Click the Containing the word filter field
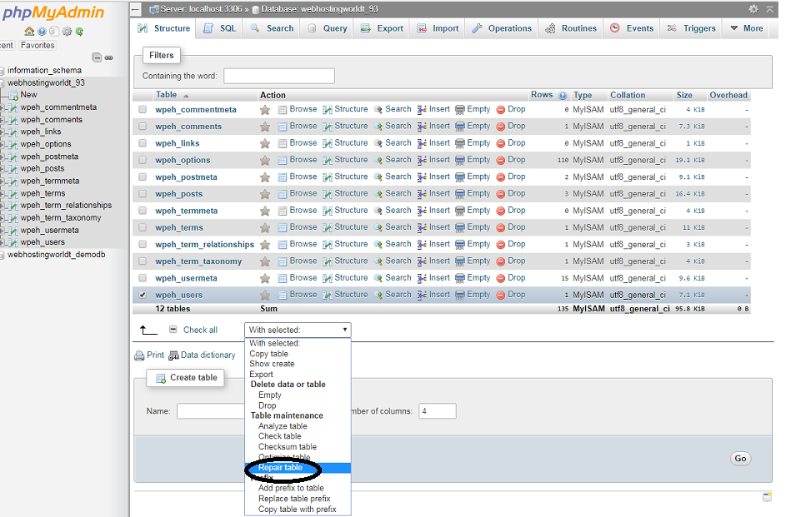Image resolution: width=791 pixels, height=517 pixels. point(279,76)
